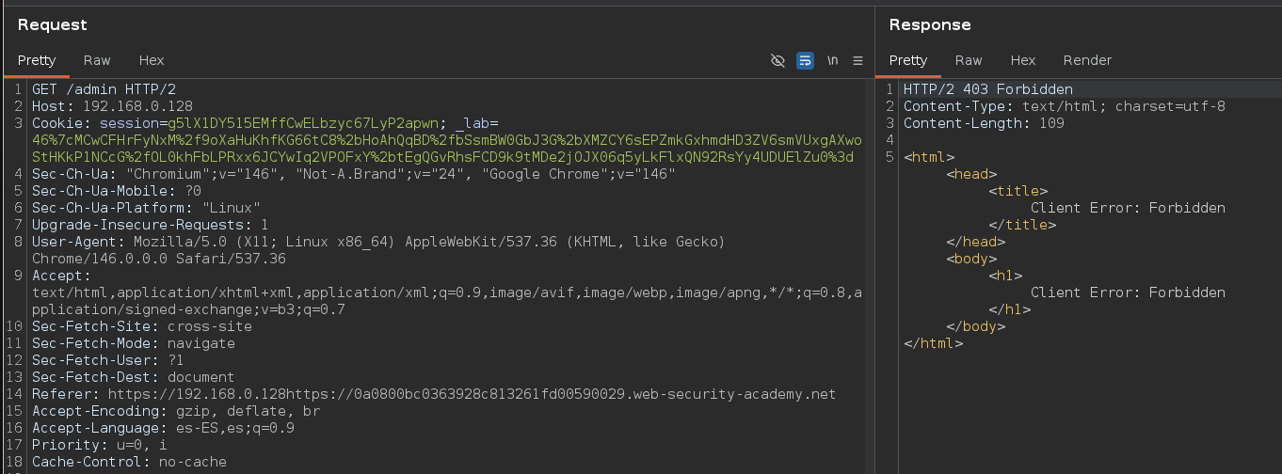Toggle show newline characters (\n) icon
1282x474 pixels.
click(x=832, y=60)
